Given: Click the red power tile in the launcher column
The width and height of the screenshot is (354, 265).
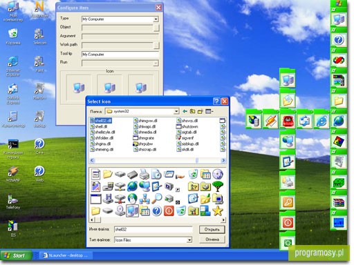Looking at the screenshot, I should pyautogui.click(x=288, y=222).
